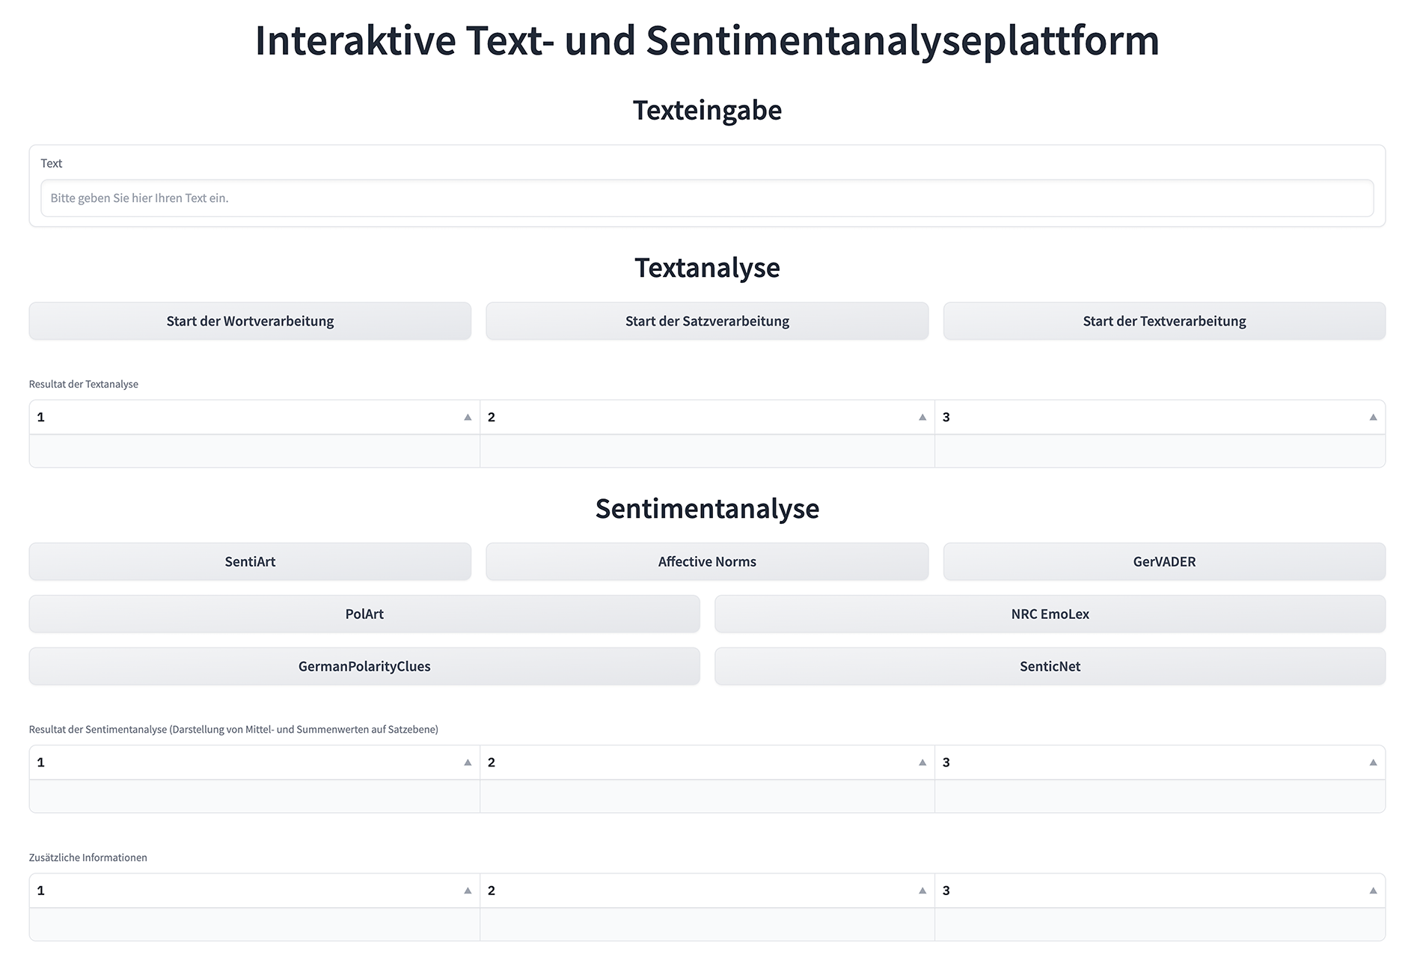The image size is (1414, 955).
Task: Sort column 3 in Resultat der Textanalyse
Action: 1373,418
